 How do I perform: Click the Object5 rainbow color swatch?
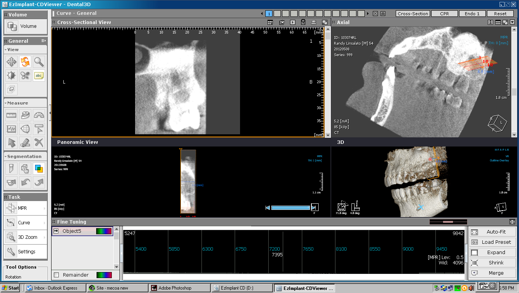point(104,231)
